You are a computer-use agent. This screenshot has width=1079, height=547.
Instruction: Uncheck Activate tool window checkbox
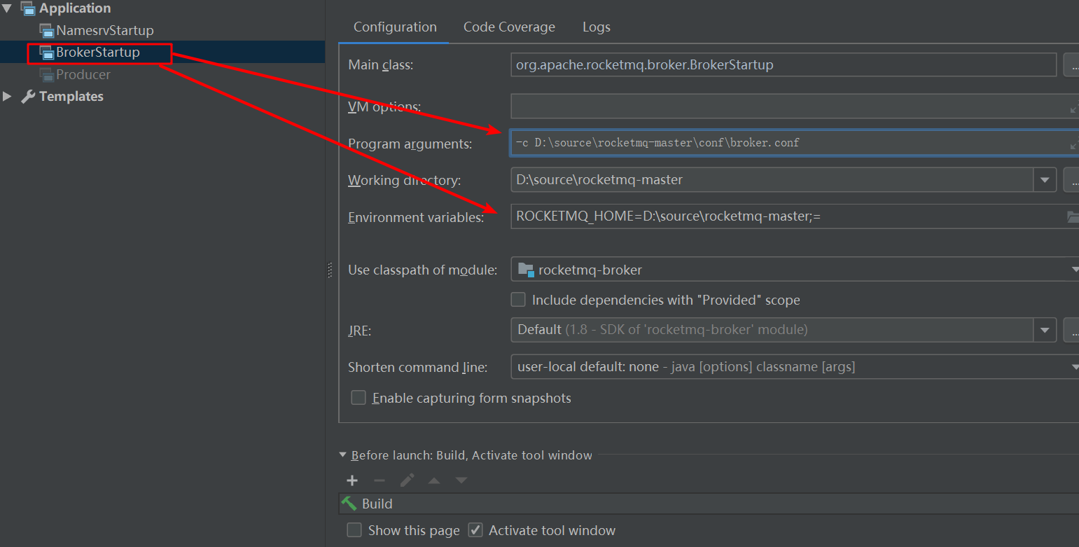tap(475, 530)
